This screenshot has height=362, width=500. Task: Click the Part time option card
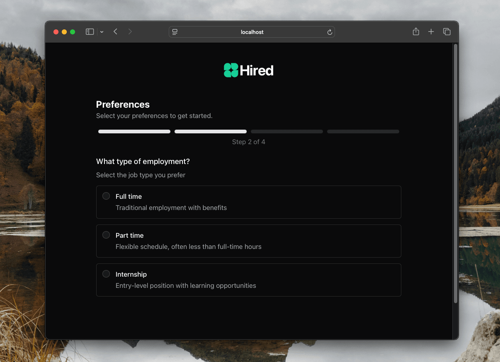(248, 241)
